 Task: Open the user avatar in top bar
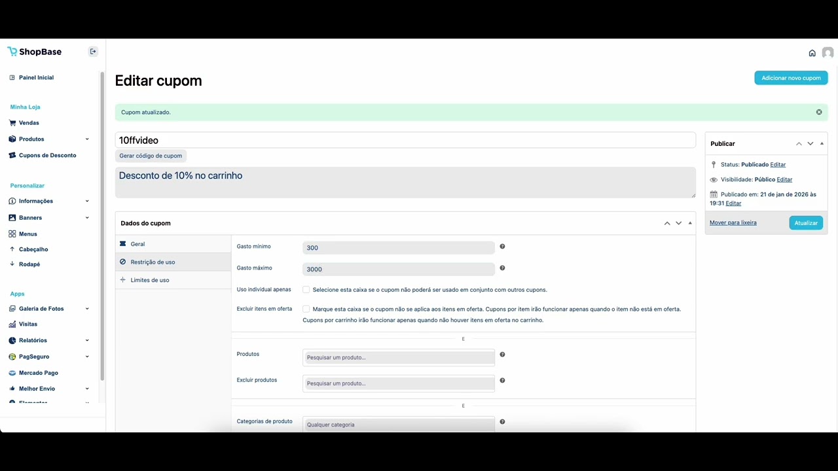coord(828,53)
